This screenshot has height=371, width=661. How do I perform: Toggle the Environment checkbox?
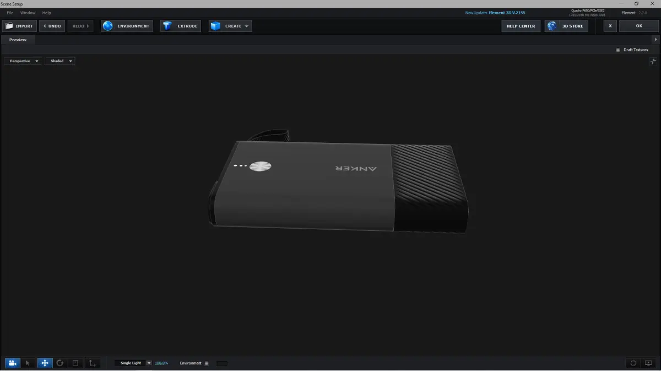[x=207, y=363]
